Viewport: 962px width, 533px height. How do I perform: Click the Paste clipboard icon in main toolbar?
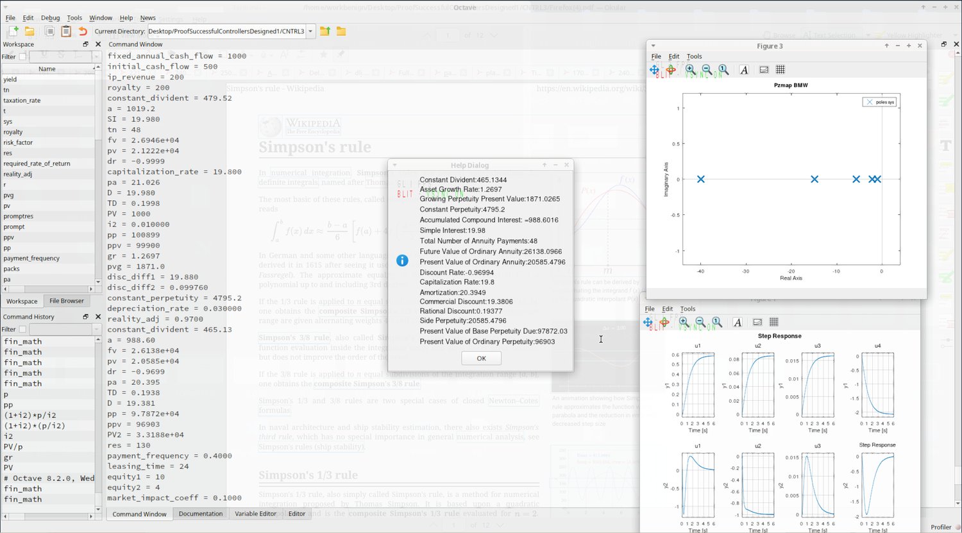coord(66,31)
